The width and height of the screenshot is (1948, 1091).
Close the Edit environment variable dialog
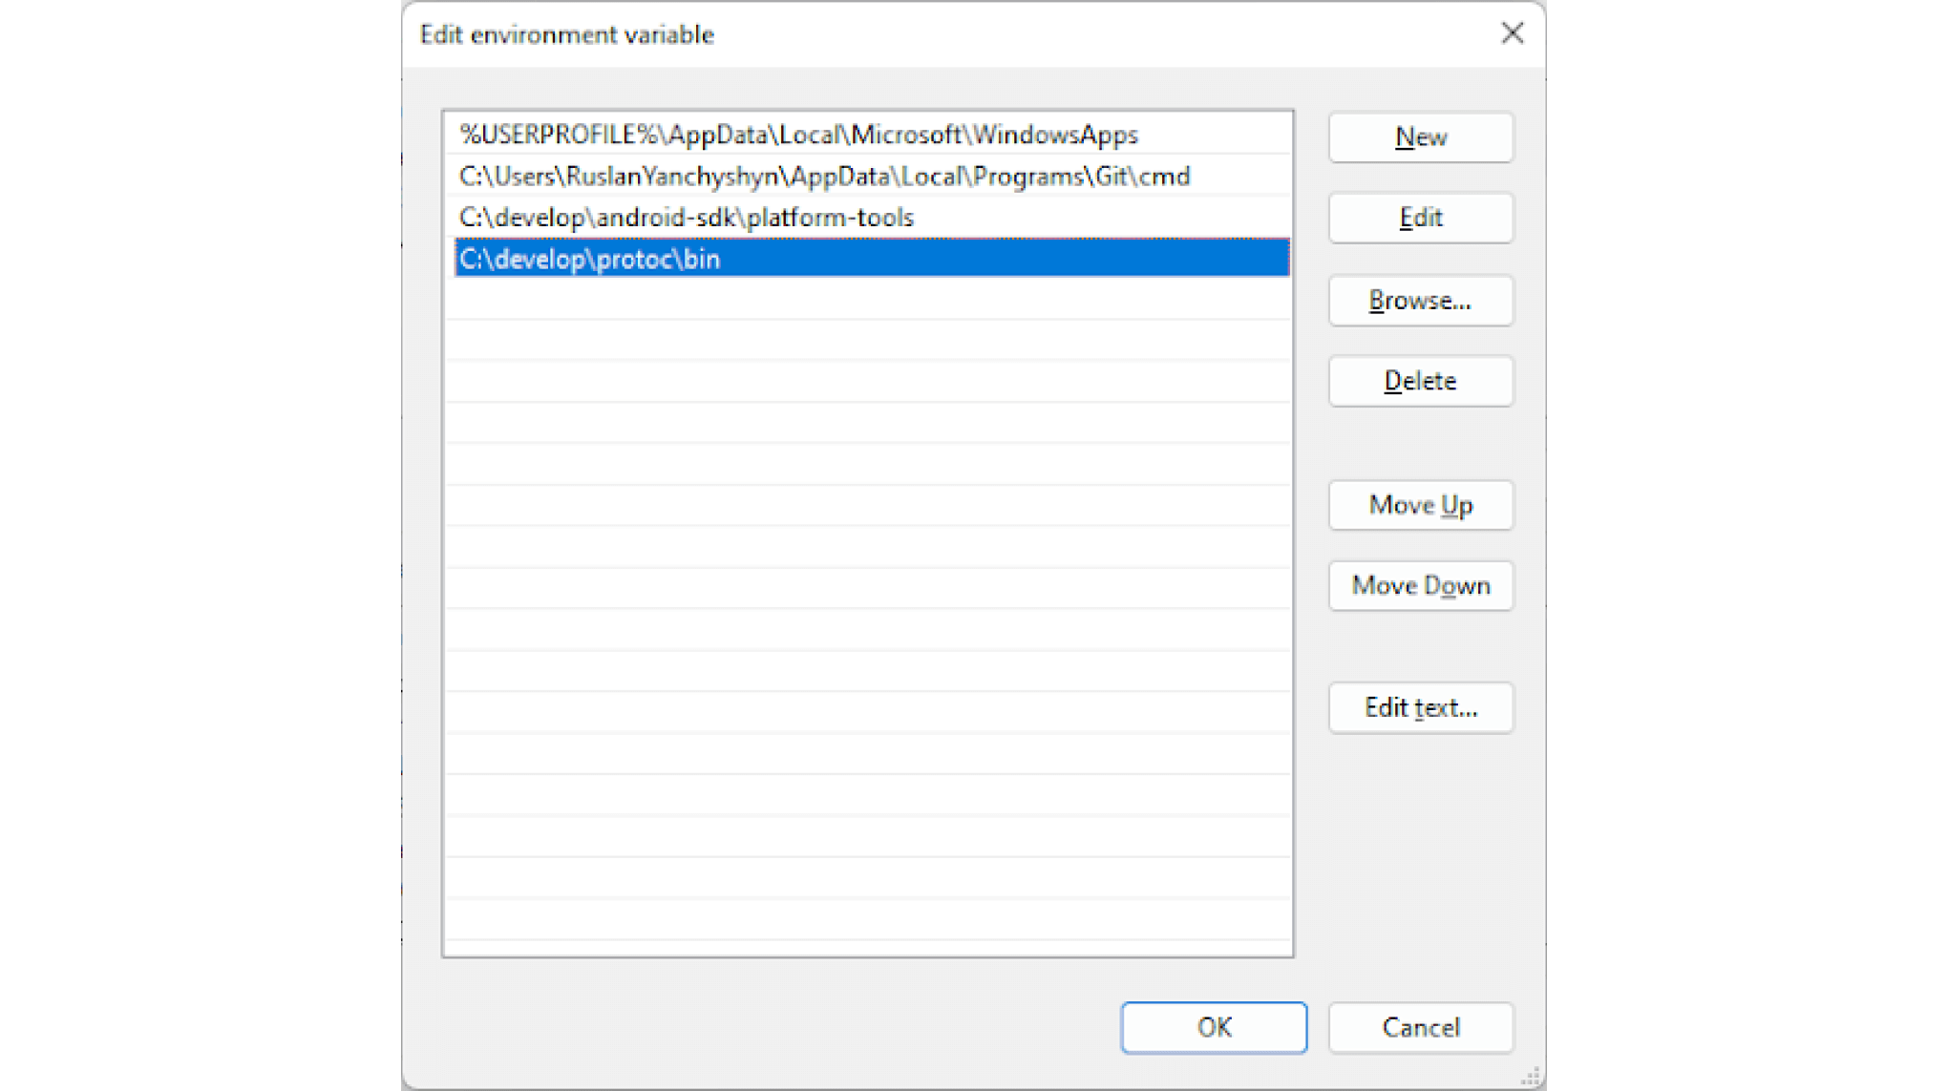(1512, 34)
